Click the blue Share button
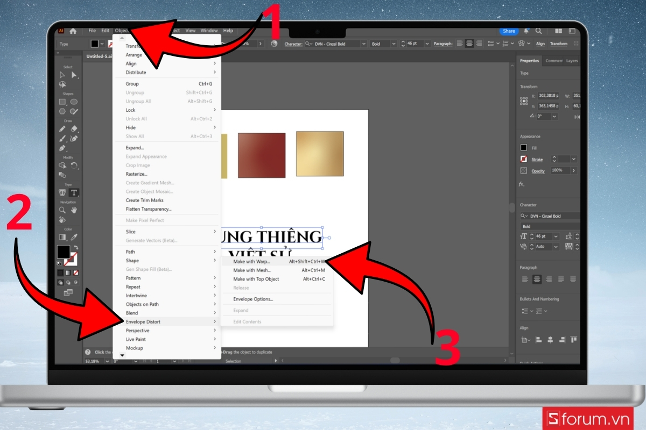646x430 pixels. tap(508, 31)
